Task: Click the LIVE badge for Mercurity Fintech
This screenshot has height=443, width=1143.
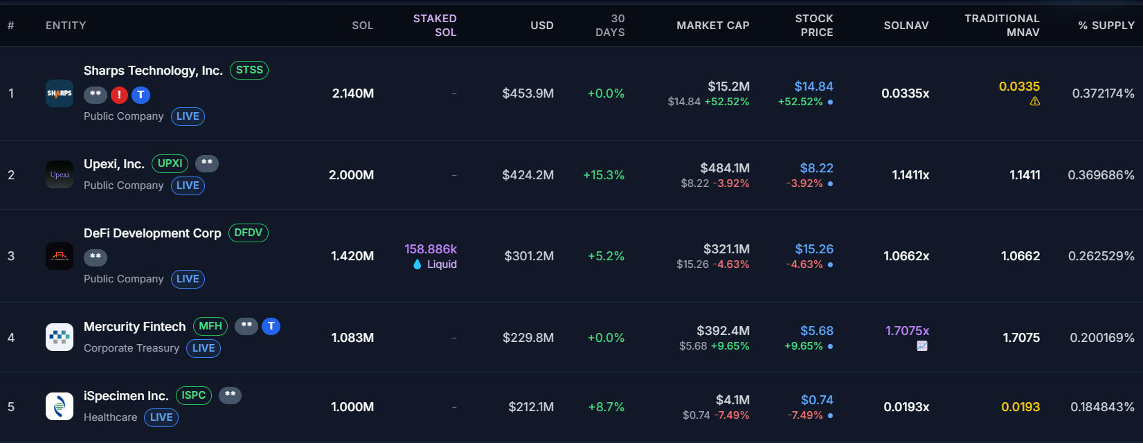Action: [204, 348]
